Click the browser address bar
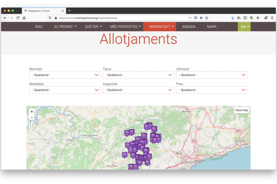The width and height of the screenshot is (277, 184). coord(120,18)
